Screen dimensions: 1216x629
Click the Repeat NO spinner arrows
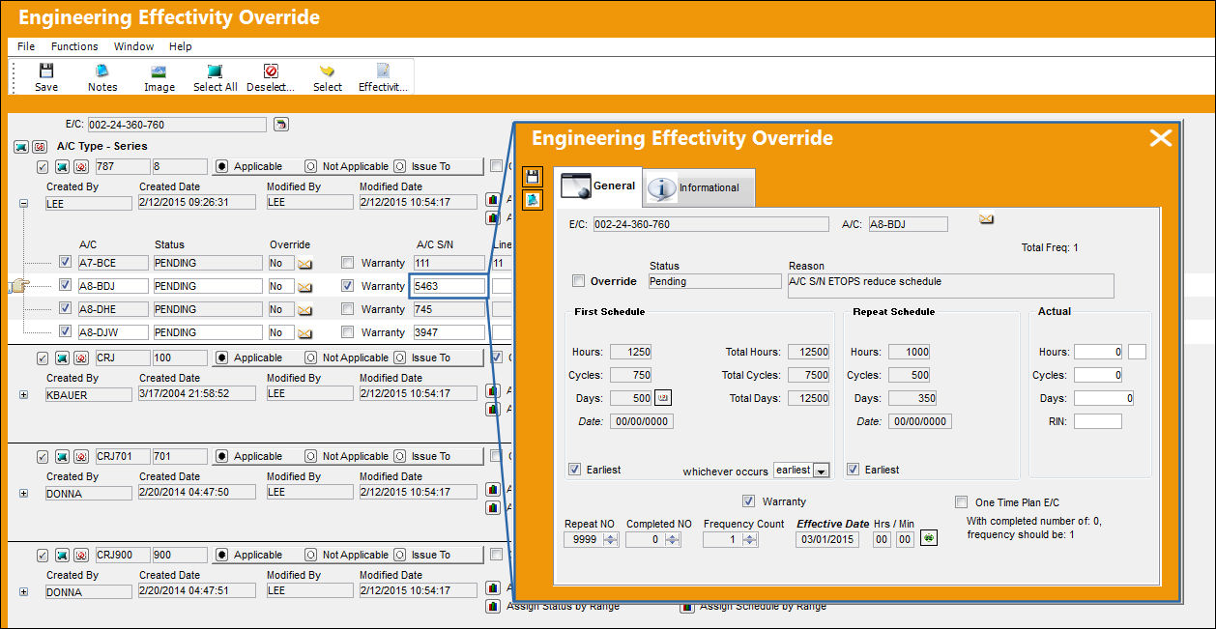pos(609,540)
